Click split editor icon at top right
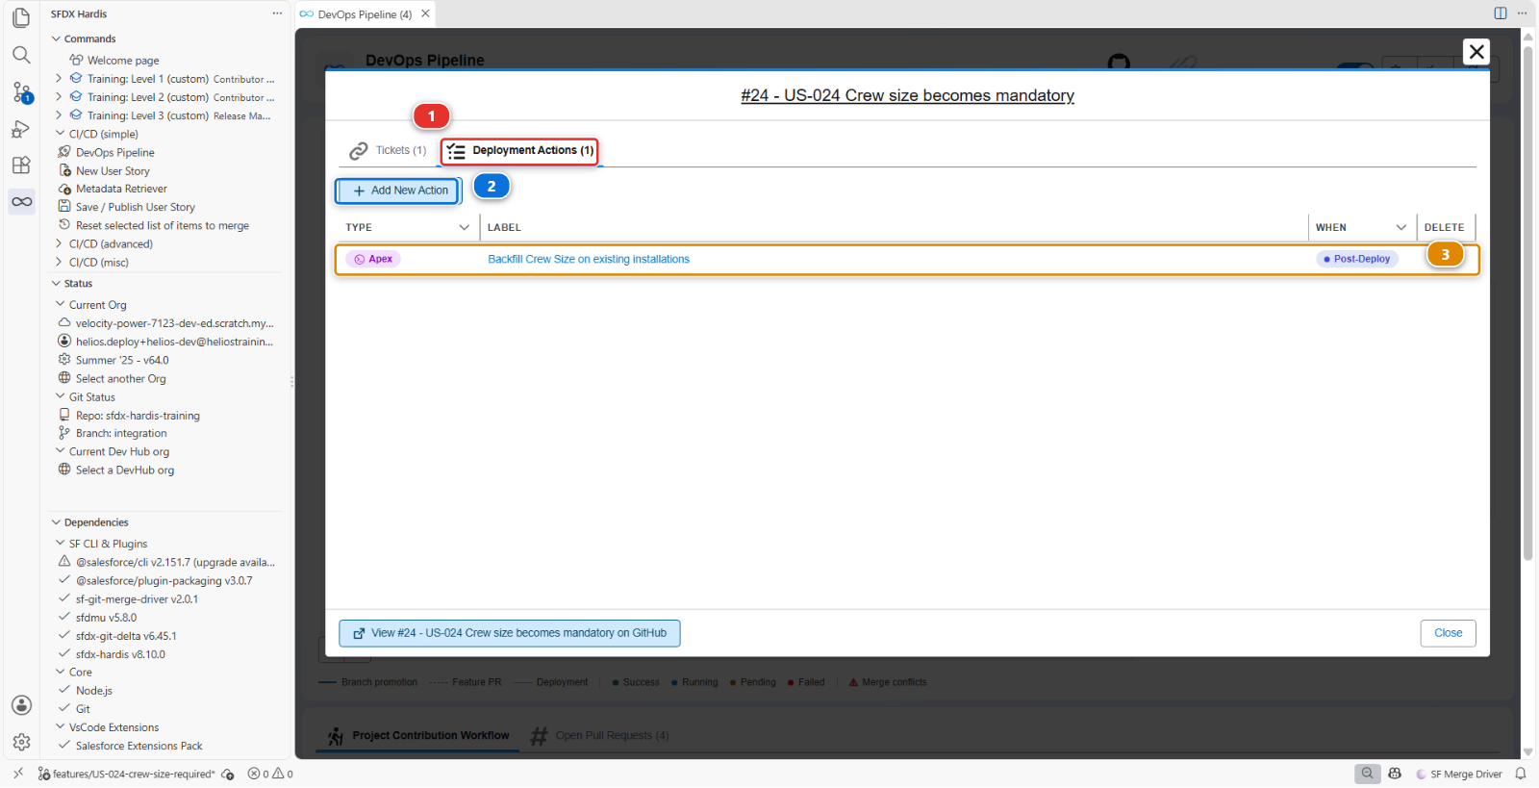The width and height of the screenshot is (1539, 788). pos(1501,13)
